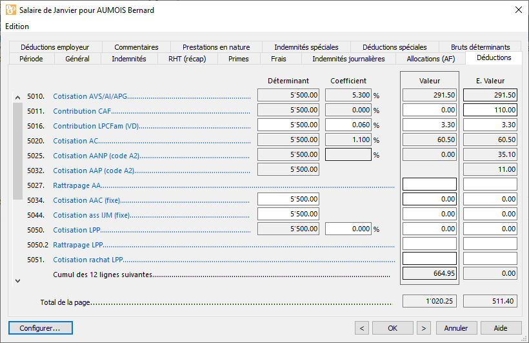Screen dimensions: 529x343
Task: Confirm with the OK button
Action: tap(393, 327)
